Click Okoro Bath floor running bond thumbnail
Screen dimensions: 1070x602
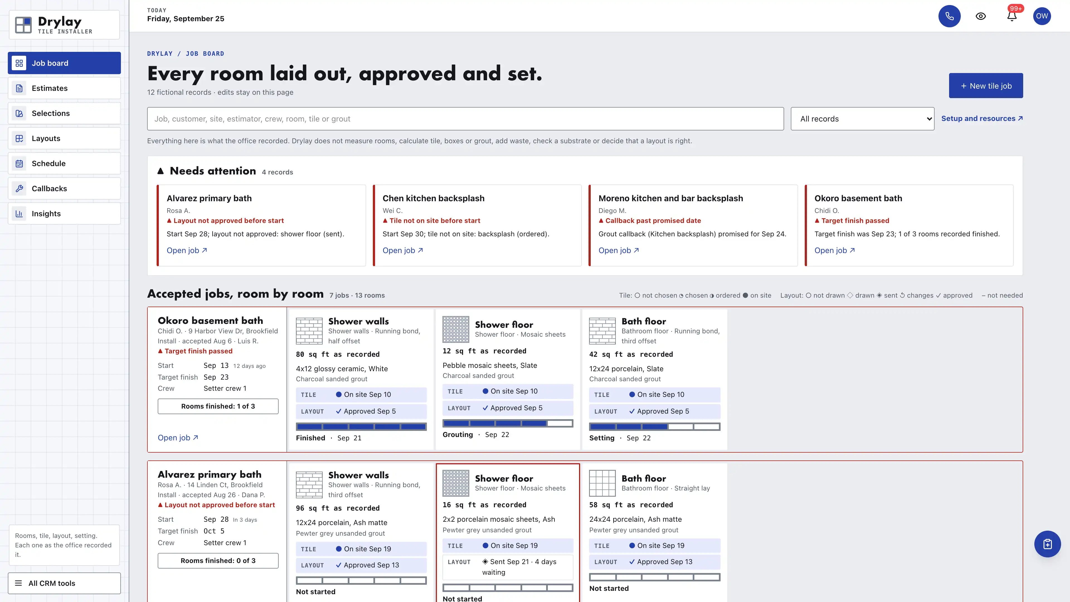(x=602, y=331)
